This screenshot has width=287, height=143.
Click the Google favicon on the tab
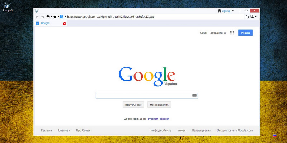pos(37,23)
